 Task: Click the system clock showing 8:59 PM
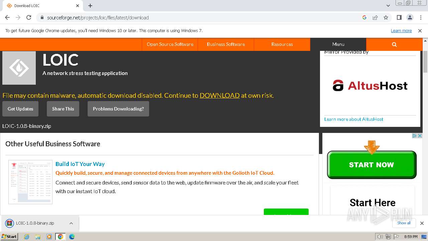click(x=411, y=237)
